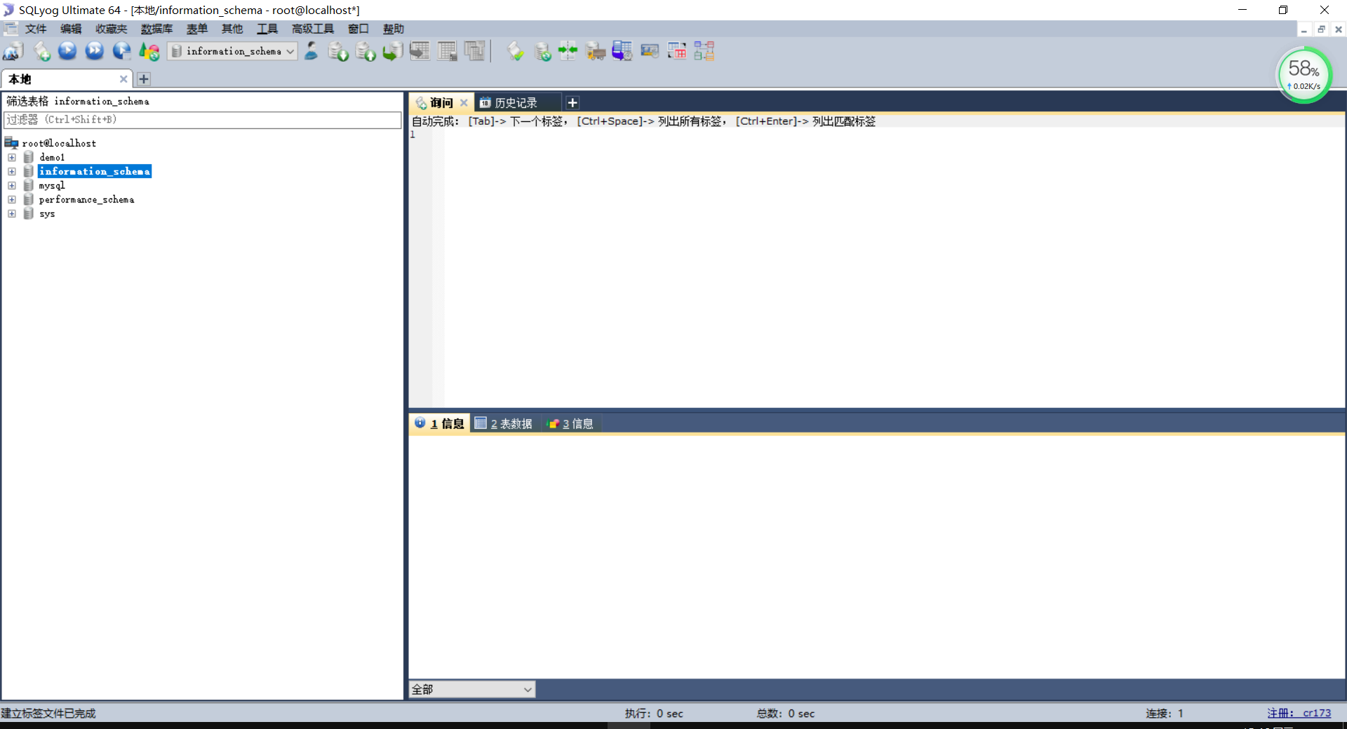This screenshot has width=1347, height=729.
Task: Execute all queries
Action: [95, 51]
